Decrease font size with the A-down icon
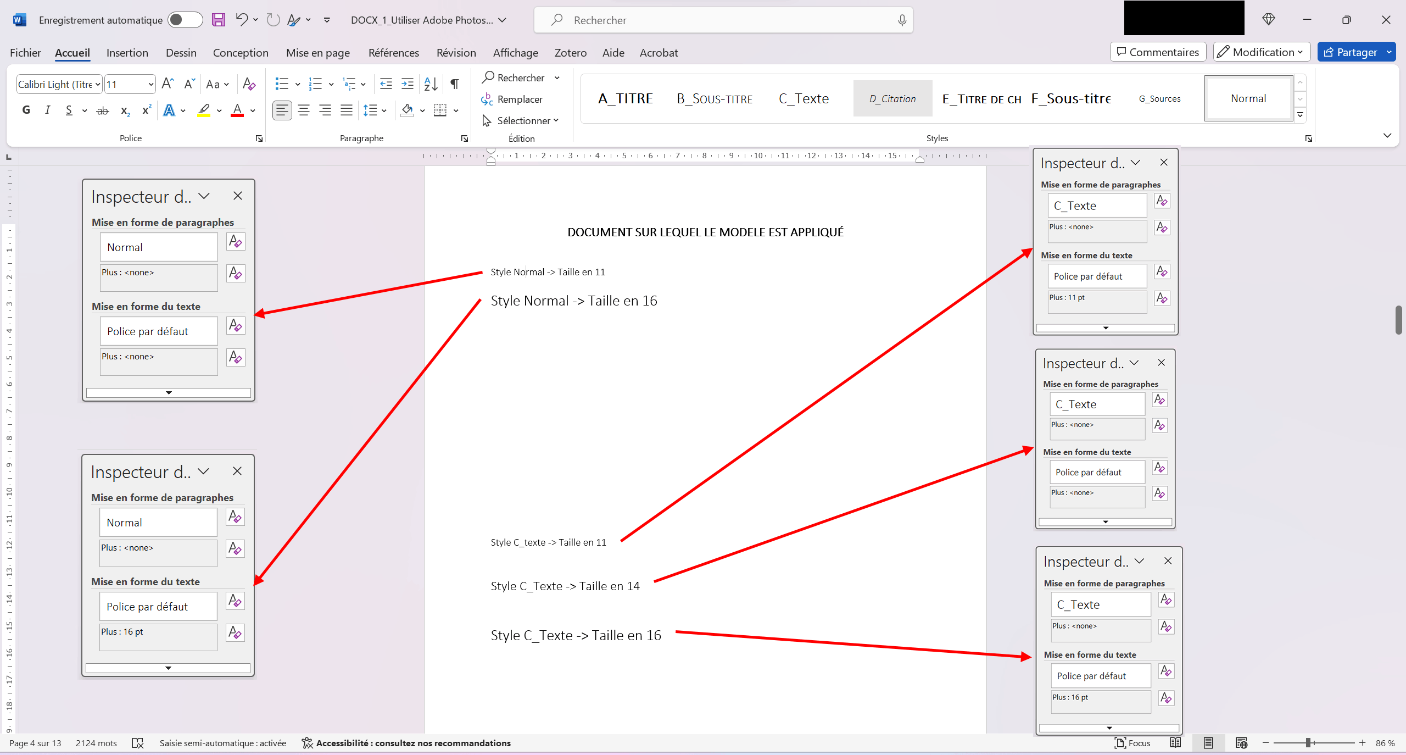 click(189, 84)
